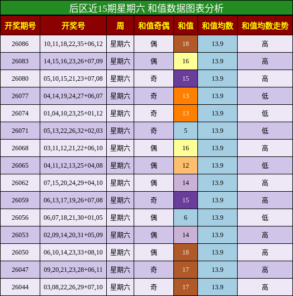Choose issue number 26059

(x=20, y=200)
